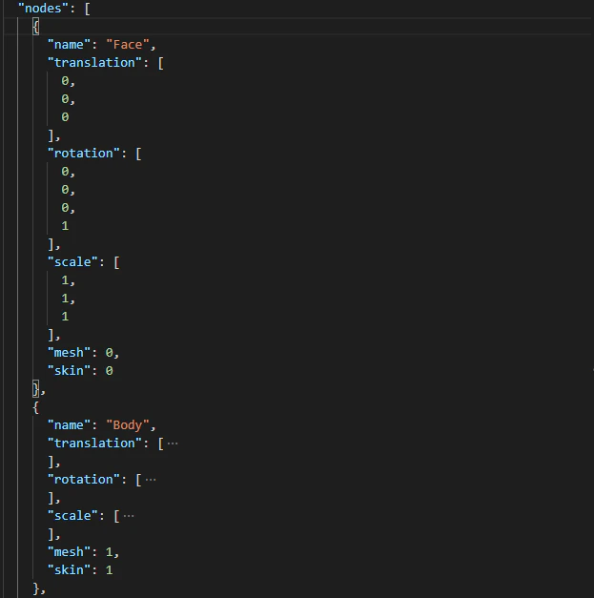Expand the collapsed Body translation array ellipsis
This screenshot has width=594, height=598.
click(173, 443)
